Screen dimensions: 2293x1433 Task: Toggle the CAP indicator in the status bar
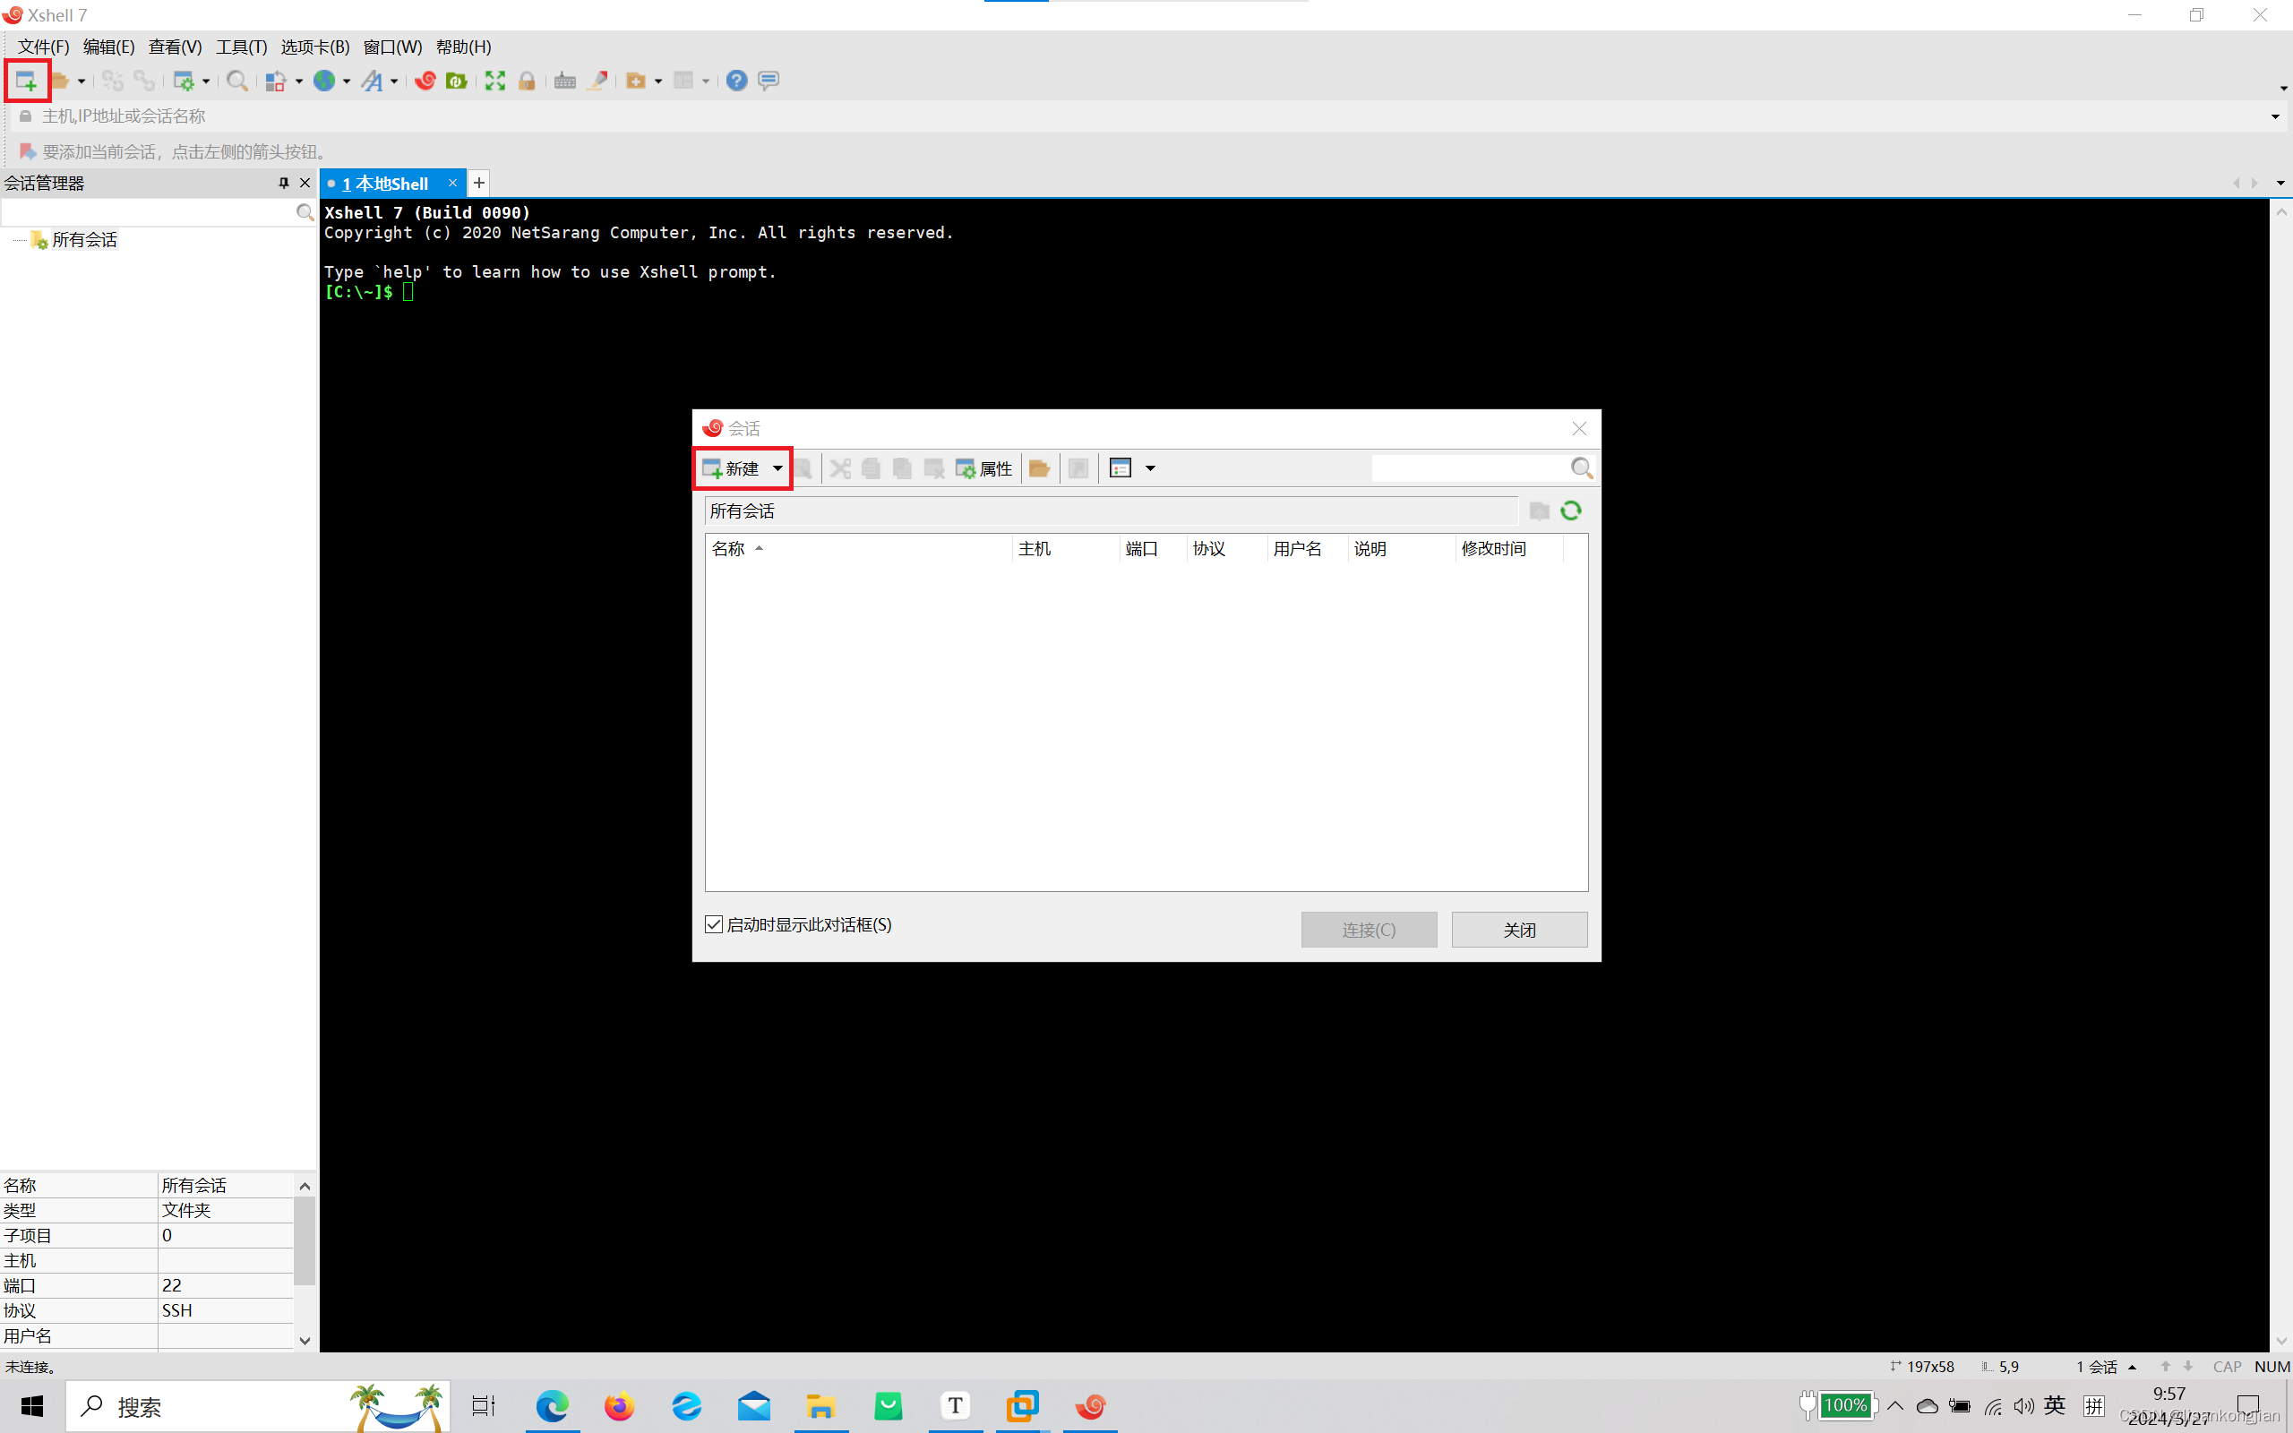[x=2228, y=1366]
